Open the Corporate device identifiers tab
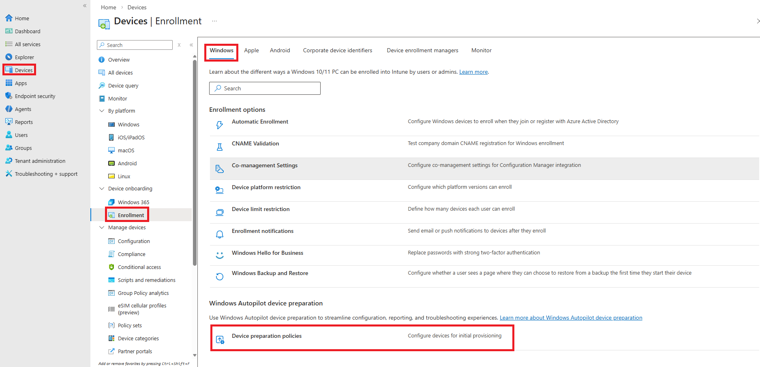 (x=338, y=50)
